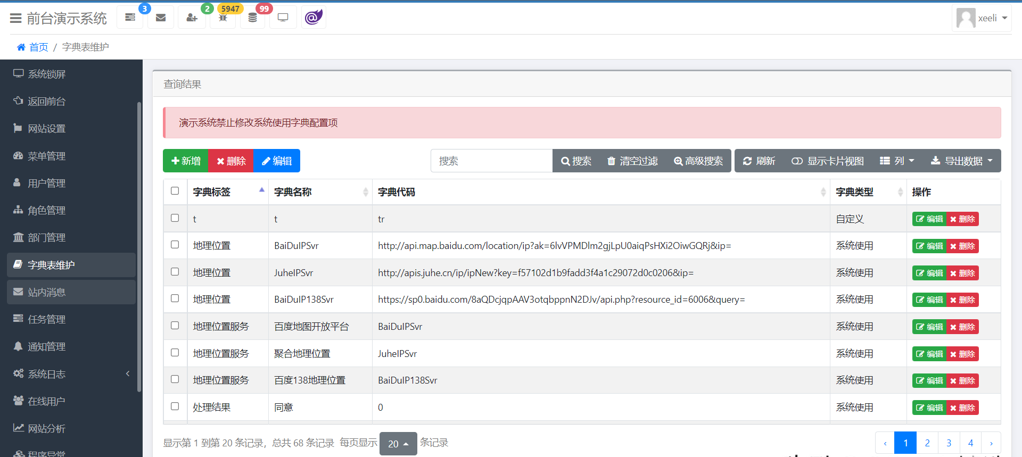
Task: Click the 搜索 search input field
Action: click(x=491, y=161)
